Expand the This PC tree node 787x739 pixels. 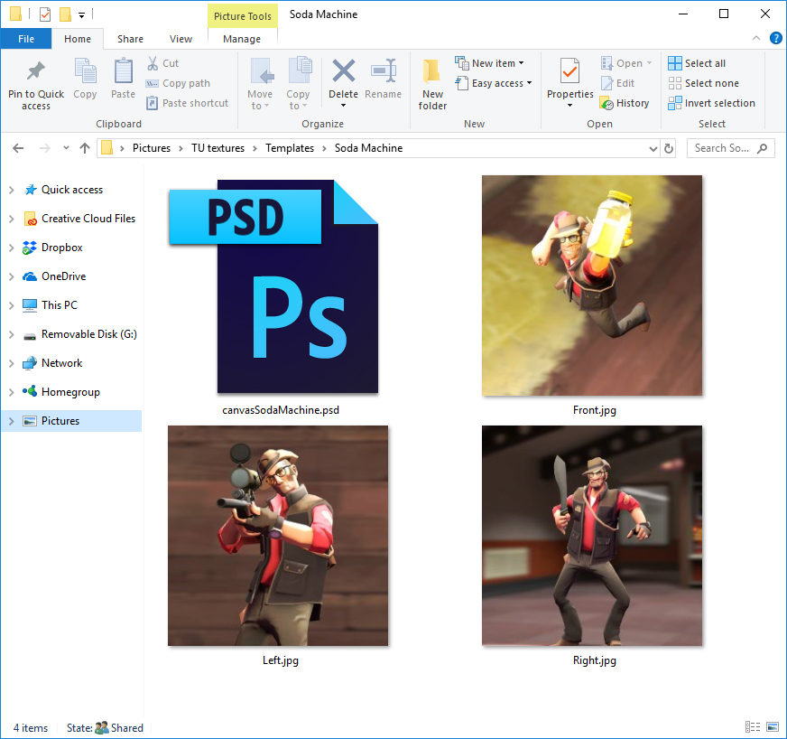coord(12,305)
